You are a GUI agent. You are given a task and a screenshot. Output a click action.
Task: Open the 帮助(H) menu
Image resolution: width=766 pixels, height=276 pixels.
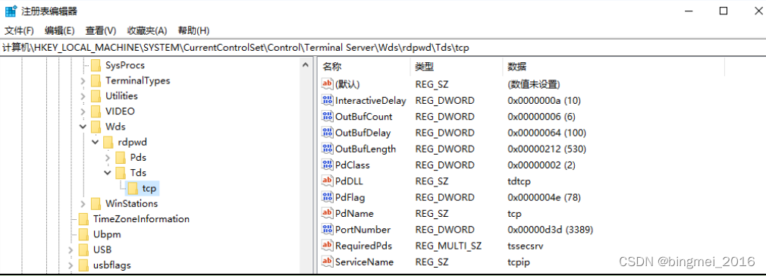(194, 30)
